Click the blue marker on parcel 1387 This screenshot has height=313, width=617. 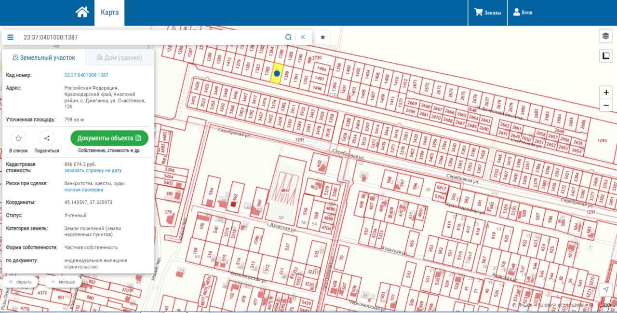277,73
